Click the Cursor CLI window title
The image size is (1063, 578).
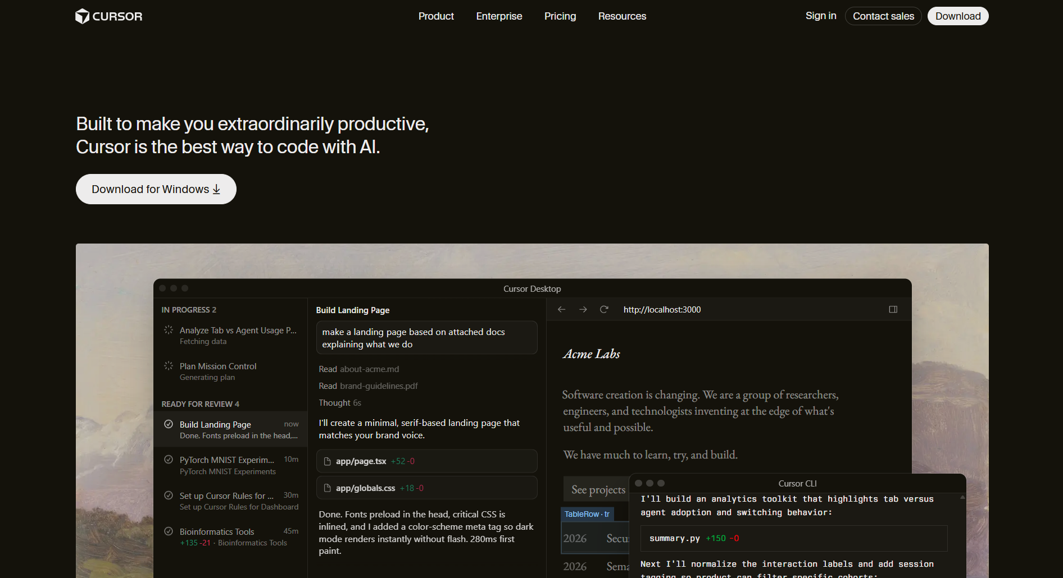797,484
